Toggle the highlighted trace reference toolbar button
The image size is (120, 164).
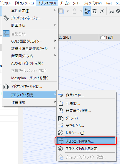(x=87, y=11)
